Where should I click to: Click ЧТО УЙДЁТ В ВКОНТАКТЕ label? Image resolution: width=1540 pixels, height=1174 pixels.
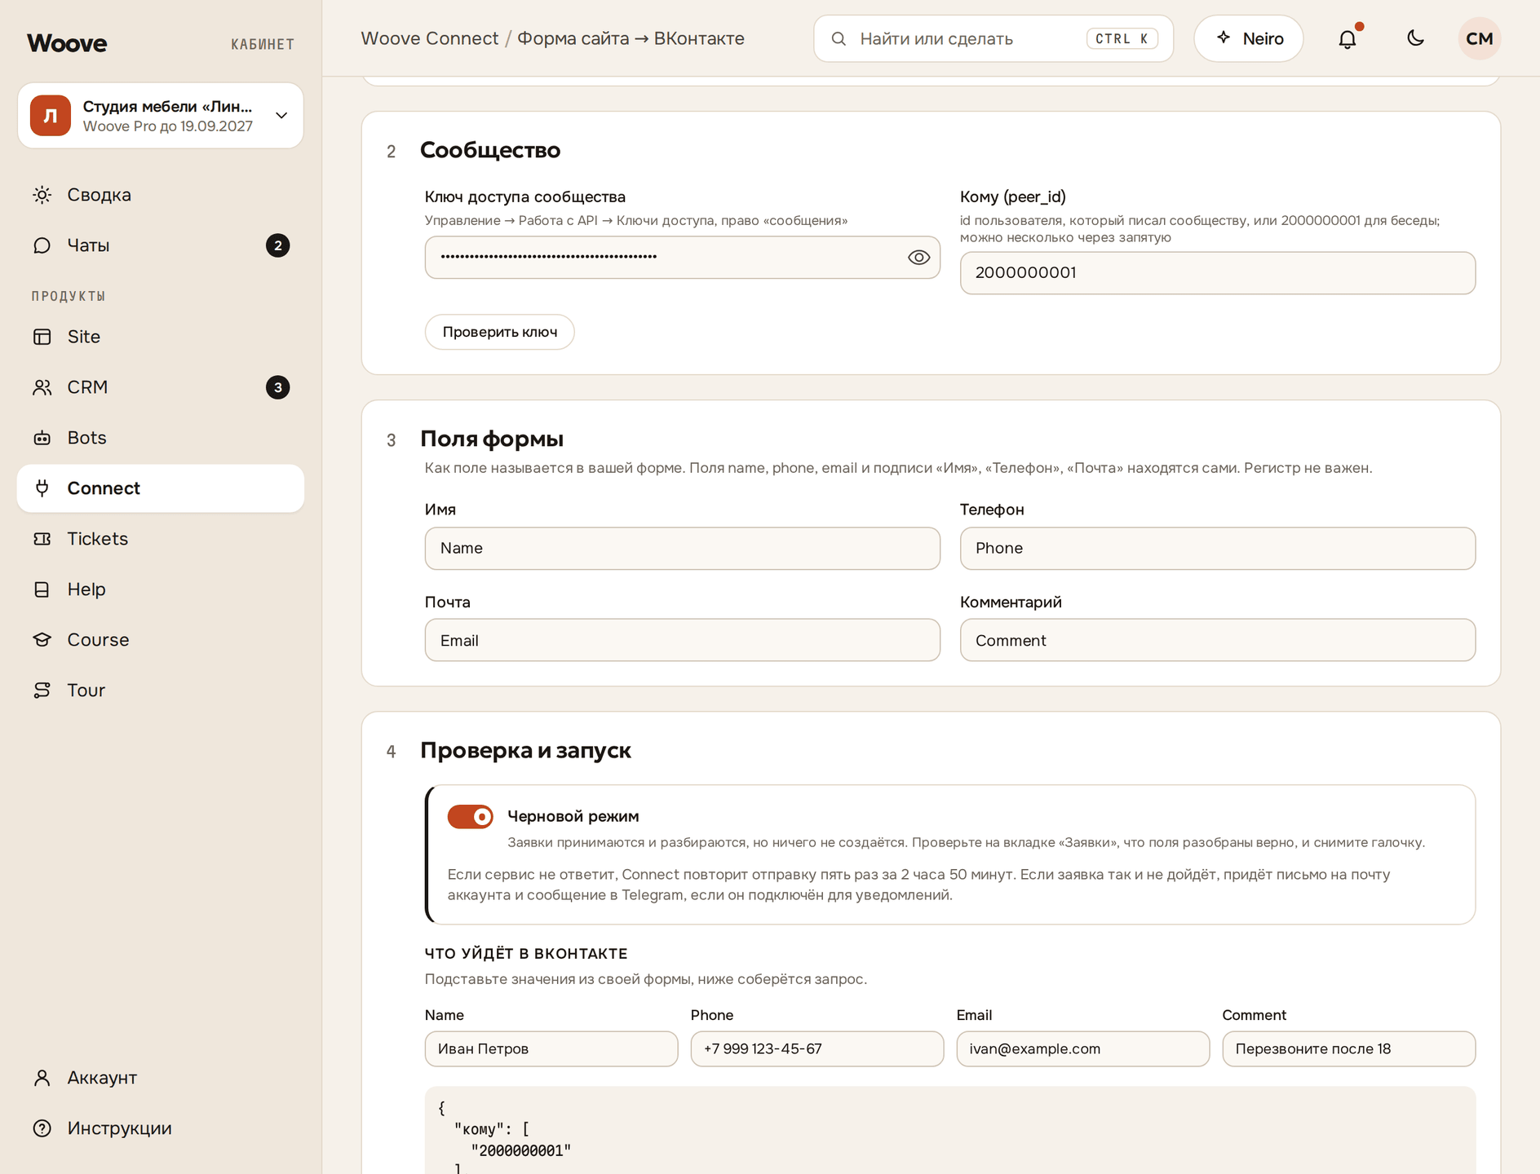tap(526, 953)
